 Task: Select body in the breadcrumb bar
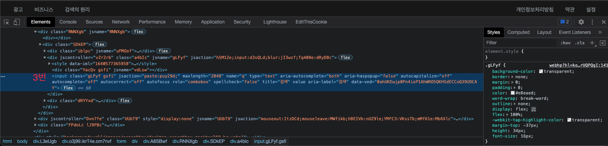(22, 141)
